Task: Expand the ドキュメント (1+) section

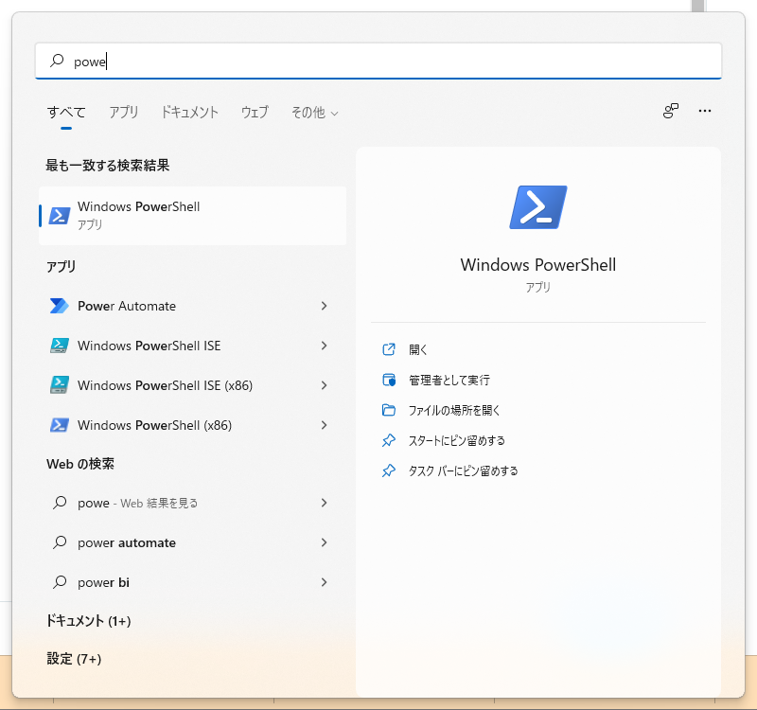Action: [88, 621]
